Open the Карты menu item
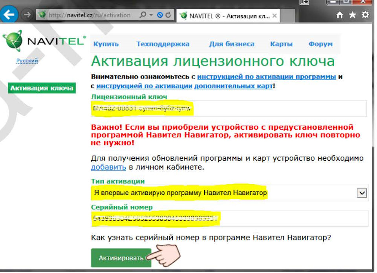This screenshot has width=377, height=273. 281,44
